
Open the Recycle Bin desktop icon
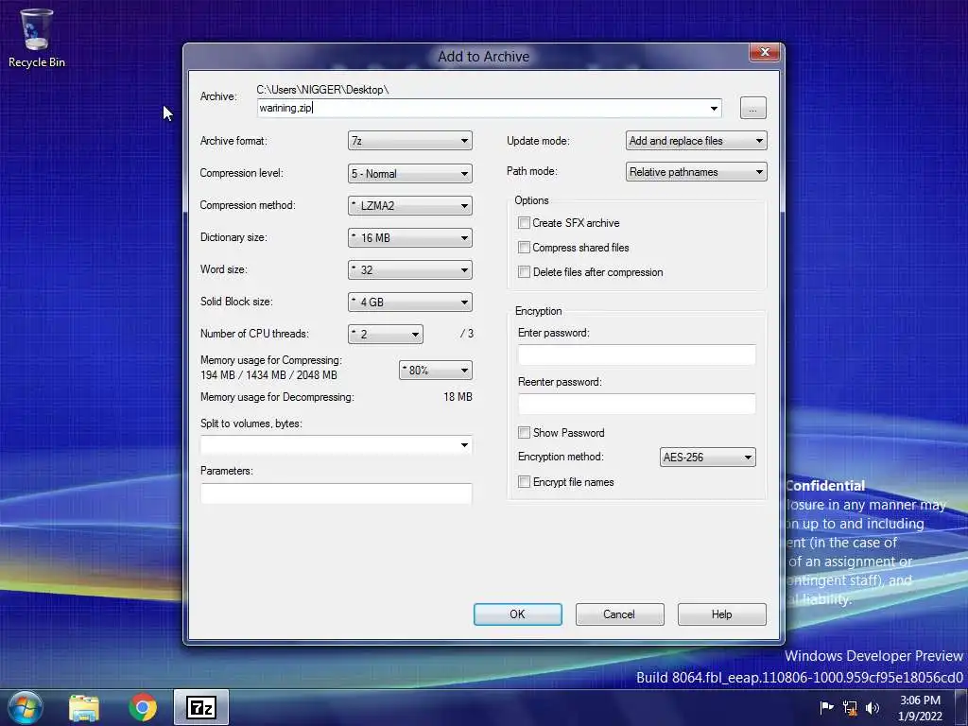[37, 38]
